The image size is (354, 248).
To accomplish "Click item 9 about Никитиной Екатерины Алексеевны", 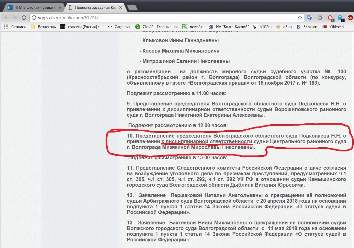I will 236,110.
